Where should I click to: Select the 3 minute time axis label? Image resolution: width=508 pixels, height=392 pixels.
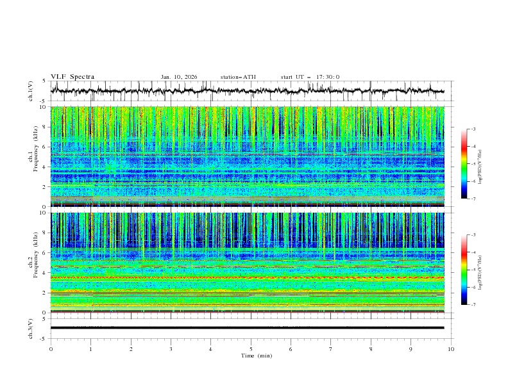coord(171,349)
